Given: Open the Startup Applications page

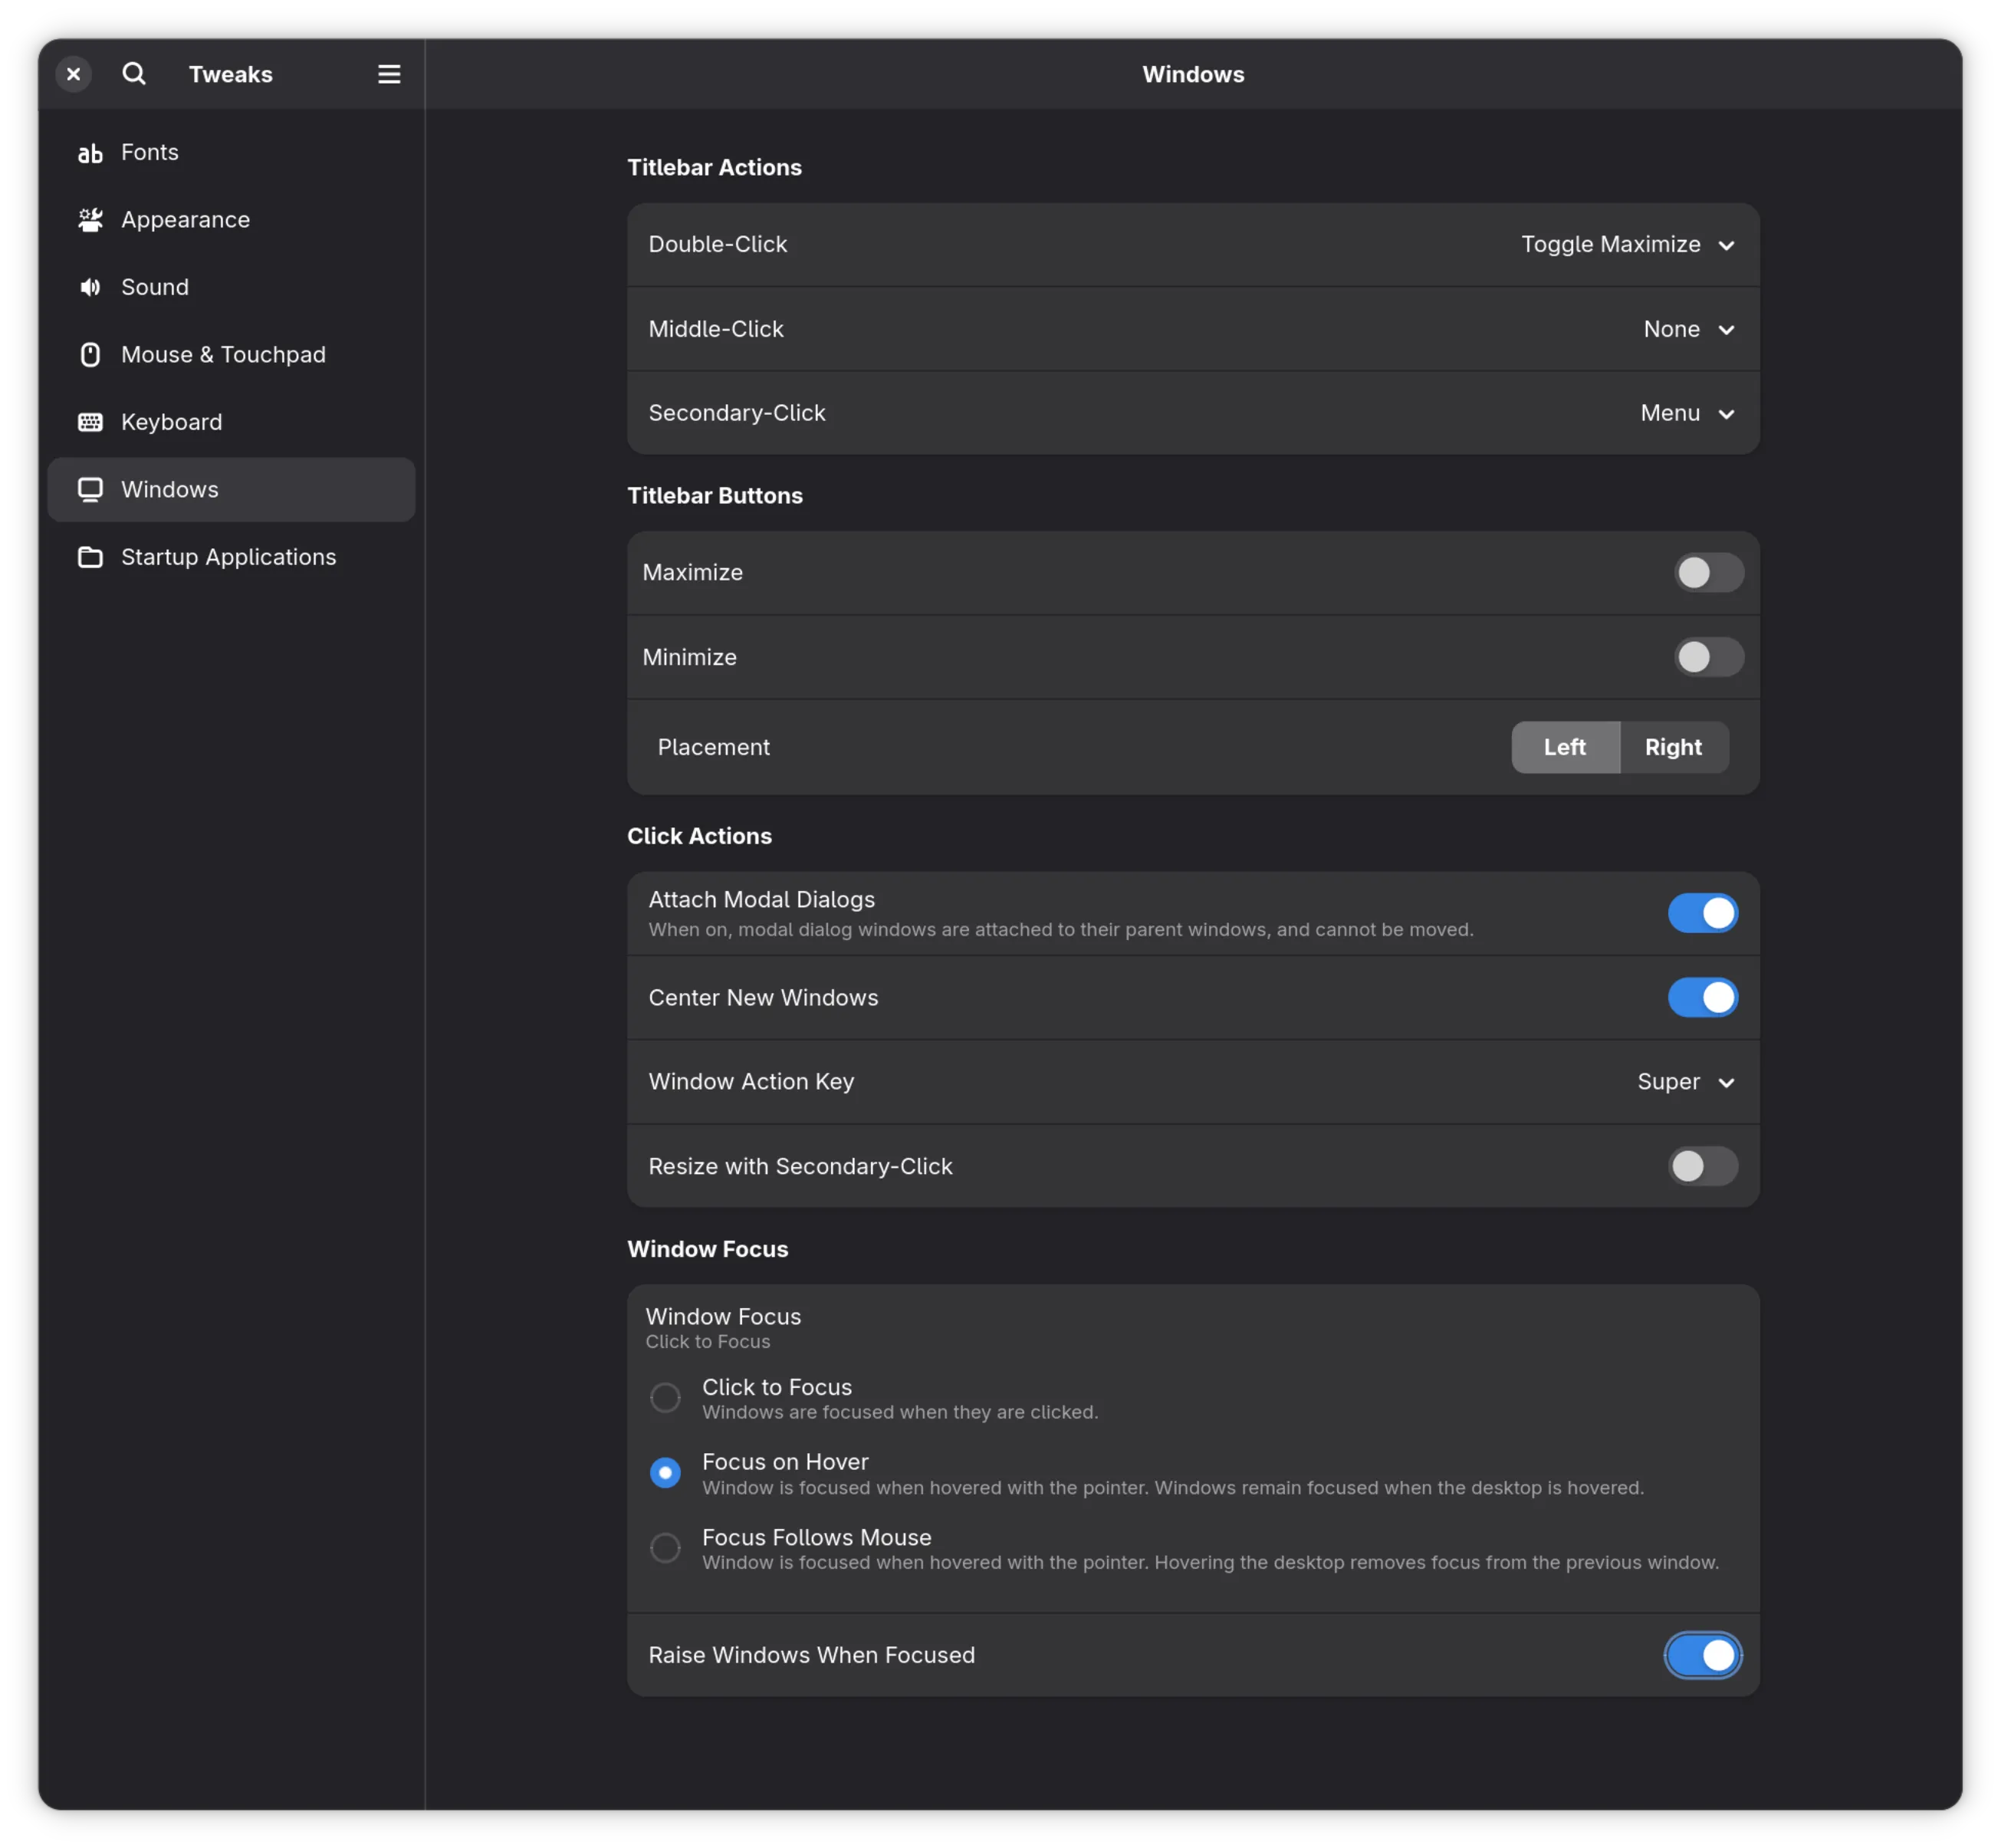Looking at the screenshot, I should click(229, 557).
